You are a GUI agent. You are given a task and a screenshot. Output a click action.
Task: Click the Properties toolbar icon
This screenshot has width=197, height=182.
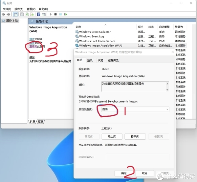click(x=22, y=14)
